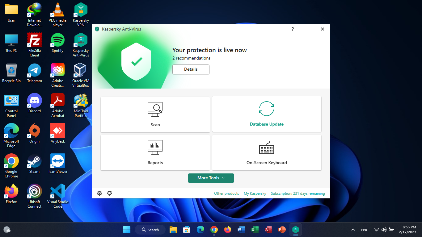
Task: Open the My Kaspersky link
Action: (255, 193)
